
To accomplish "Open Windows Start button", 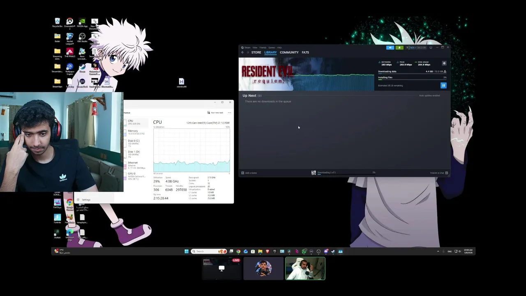I will click(187, 251).
